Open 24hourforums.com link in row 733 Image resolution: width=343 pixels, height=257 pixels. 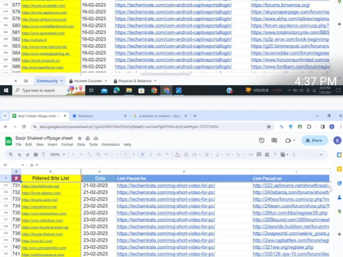pos(291,199)
